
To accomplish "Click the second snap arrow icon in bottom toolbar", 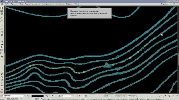I will pos(165,96).
